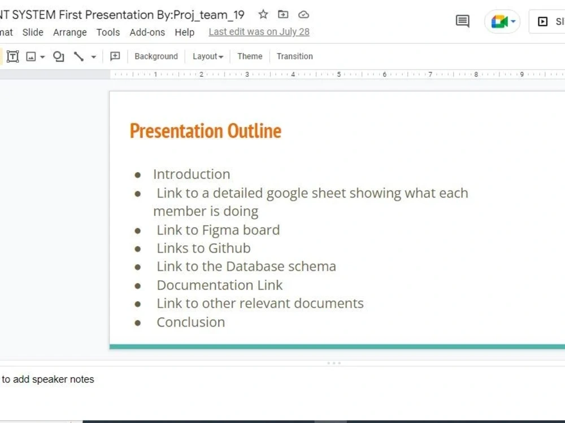Click the 'Link to a detailed google sheet' bullet

[311, 202]
